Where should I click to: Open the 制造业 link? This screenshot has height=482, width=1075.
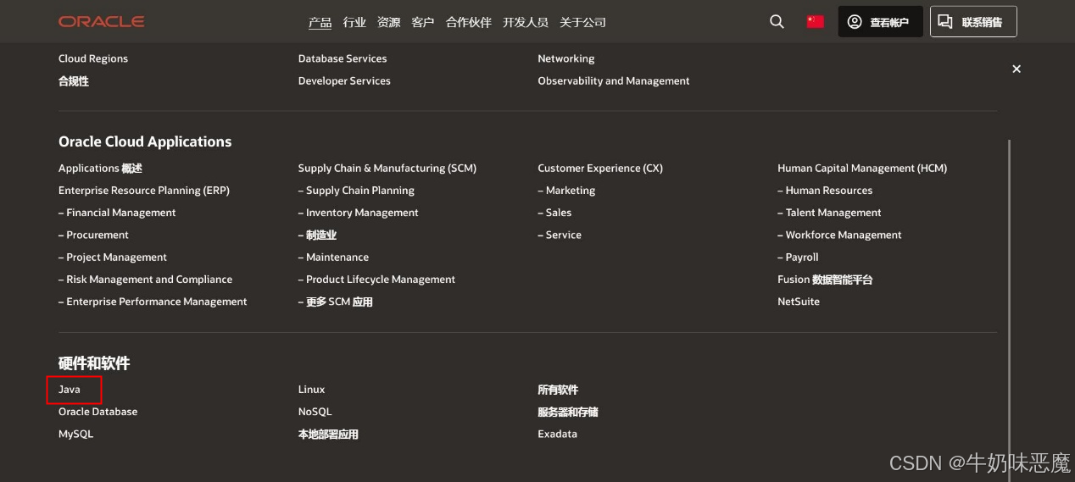[317, 235]
